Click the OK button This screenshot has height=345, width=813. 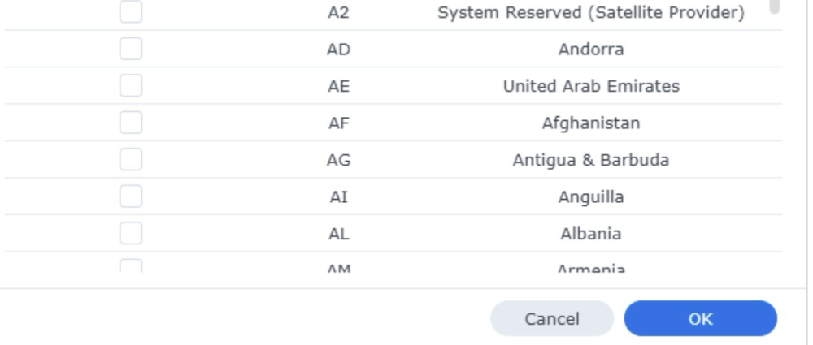(x=700, y=319)
